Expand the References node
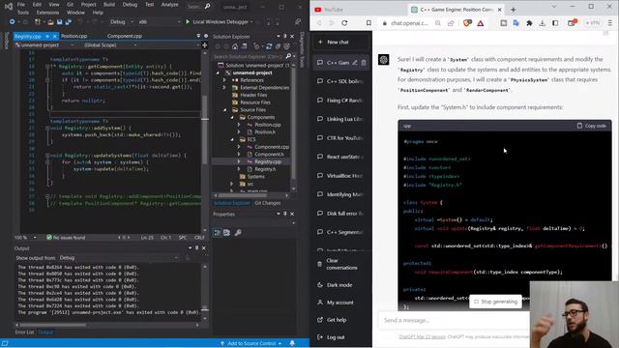 (224, 80)
